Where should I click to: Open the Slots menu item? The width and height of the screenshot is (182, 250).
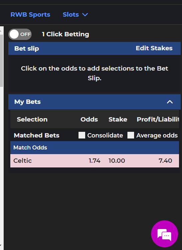coord(71,15)
